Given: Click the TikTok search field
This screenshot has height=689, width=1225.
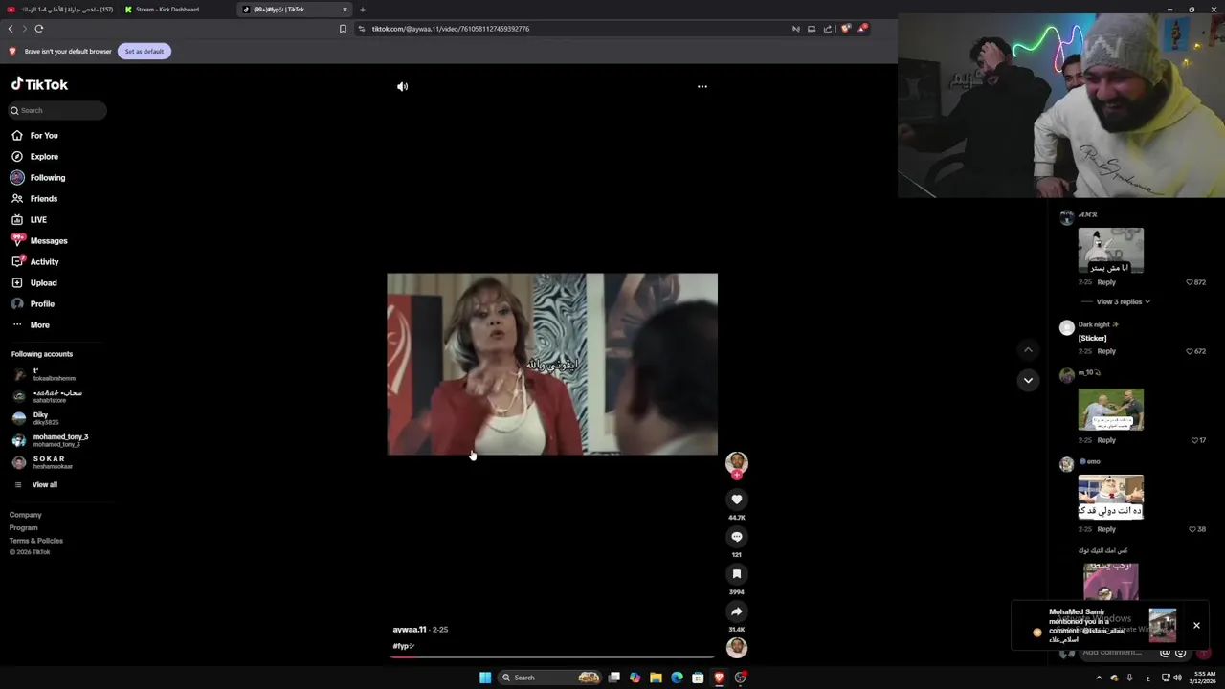Looking at the screenshot, I should tap(57, 110).
